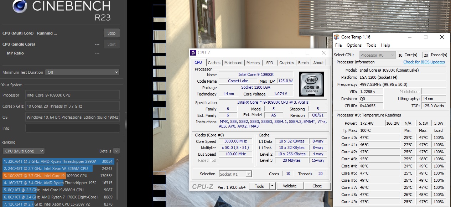
Task: Click the greyed Start button for single core
Action: (112, 44)
